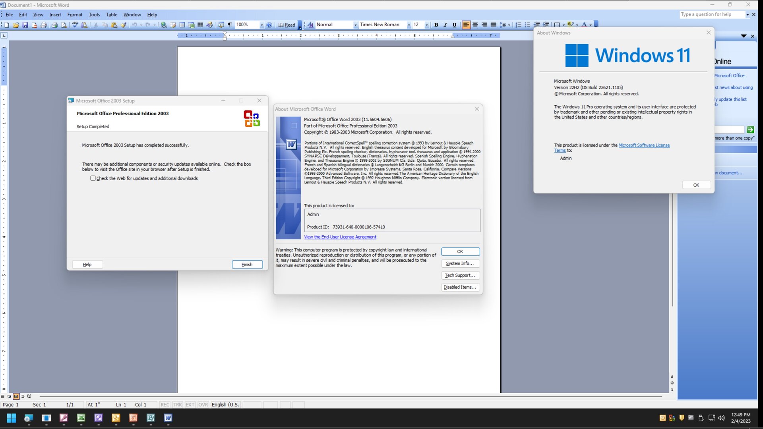Open System Info from About Word dialog
Screen dimensions: 763x429
tap(460, 263)
